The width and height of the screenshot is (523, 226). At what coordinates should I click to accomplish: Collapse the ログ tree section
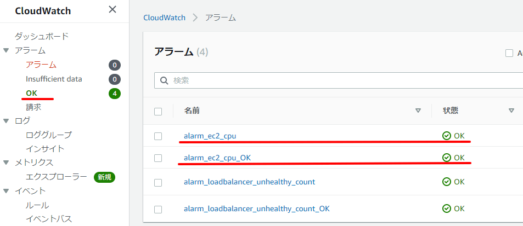click(x=5, y=121)
